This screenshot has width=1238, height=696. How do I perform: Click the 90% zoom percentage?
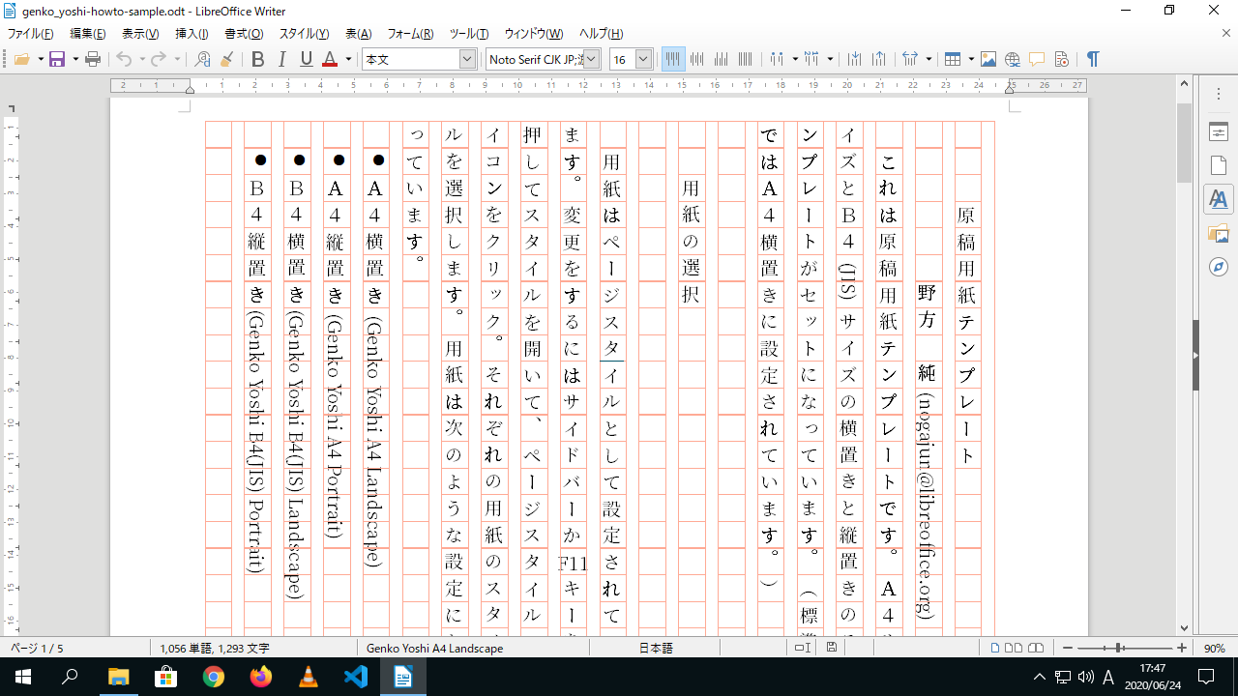1215,648
